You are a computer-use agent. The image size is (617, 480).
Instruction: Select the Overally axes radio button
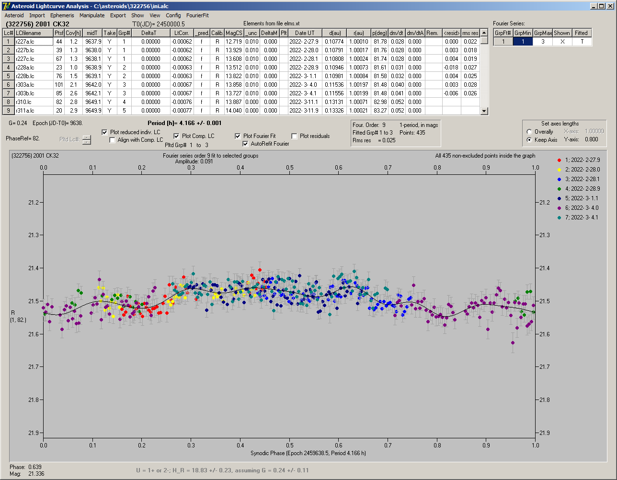(529, 132)
